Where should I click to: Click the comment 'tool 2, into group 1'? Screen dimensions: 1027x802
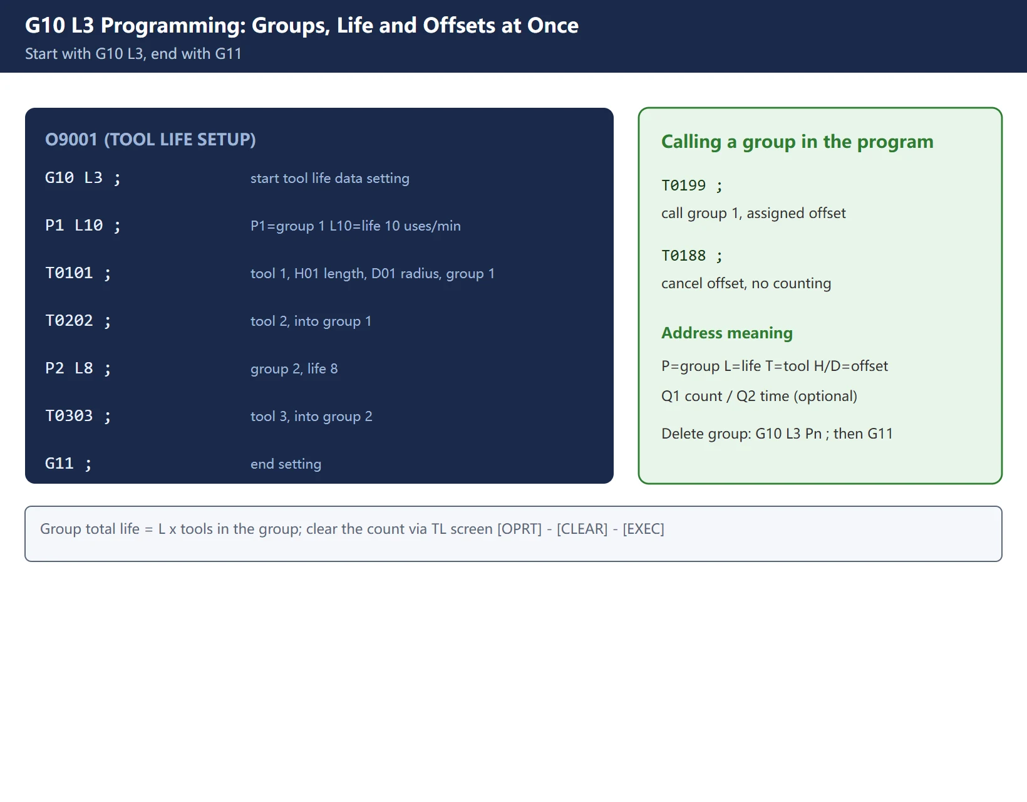(x=311, y=321)
